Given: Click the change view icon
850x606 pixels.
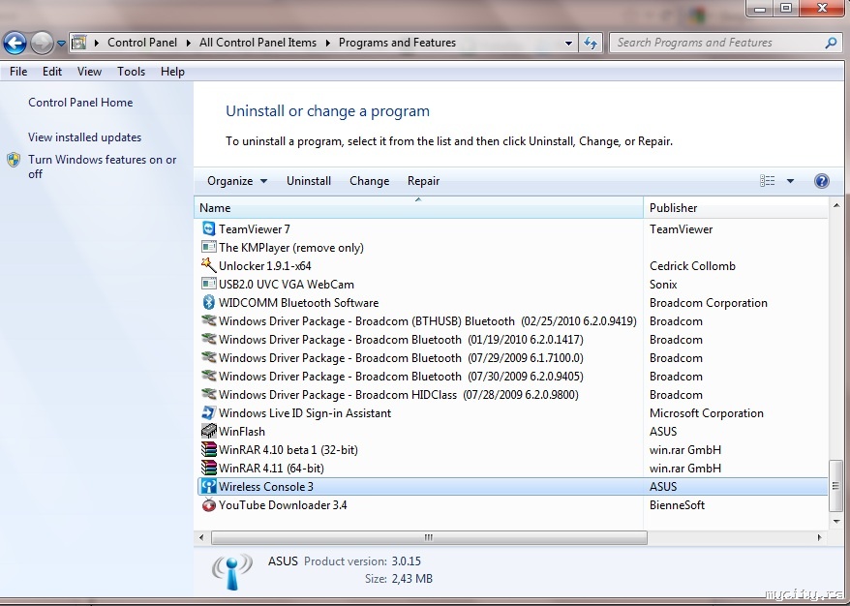Looking at the screenshot, I should pyautogui.click(x=767, y=180).
